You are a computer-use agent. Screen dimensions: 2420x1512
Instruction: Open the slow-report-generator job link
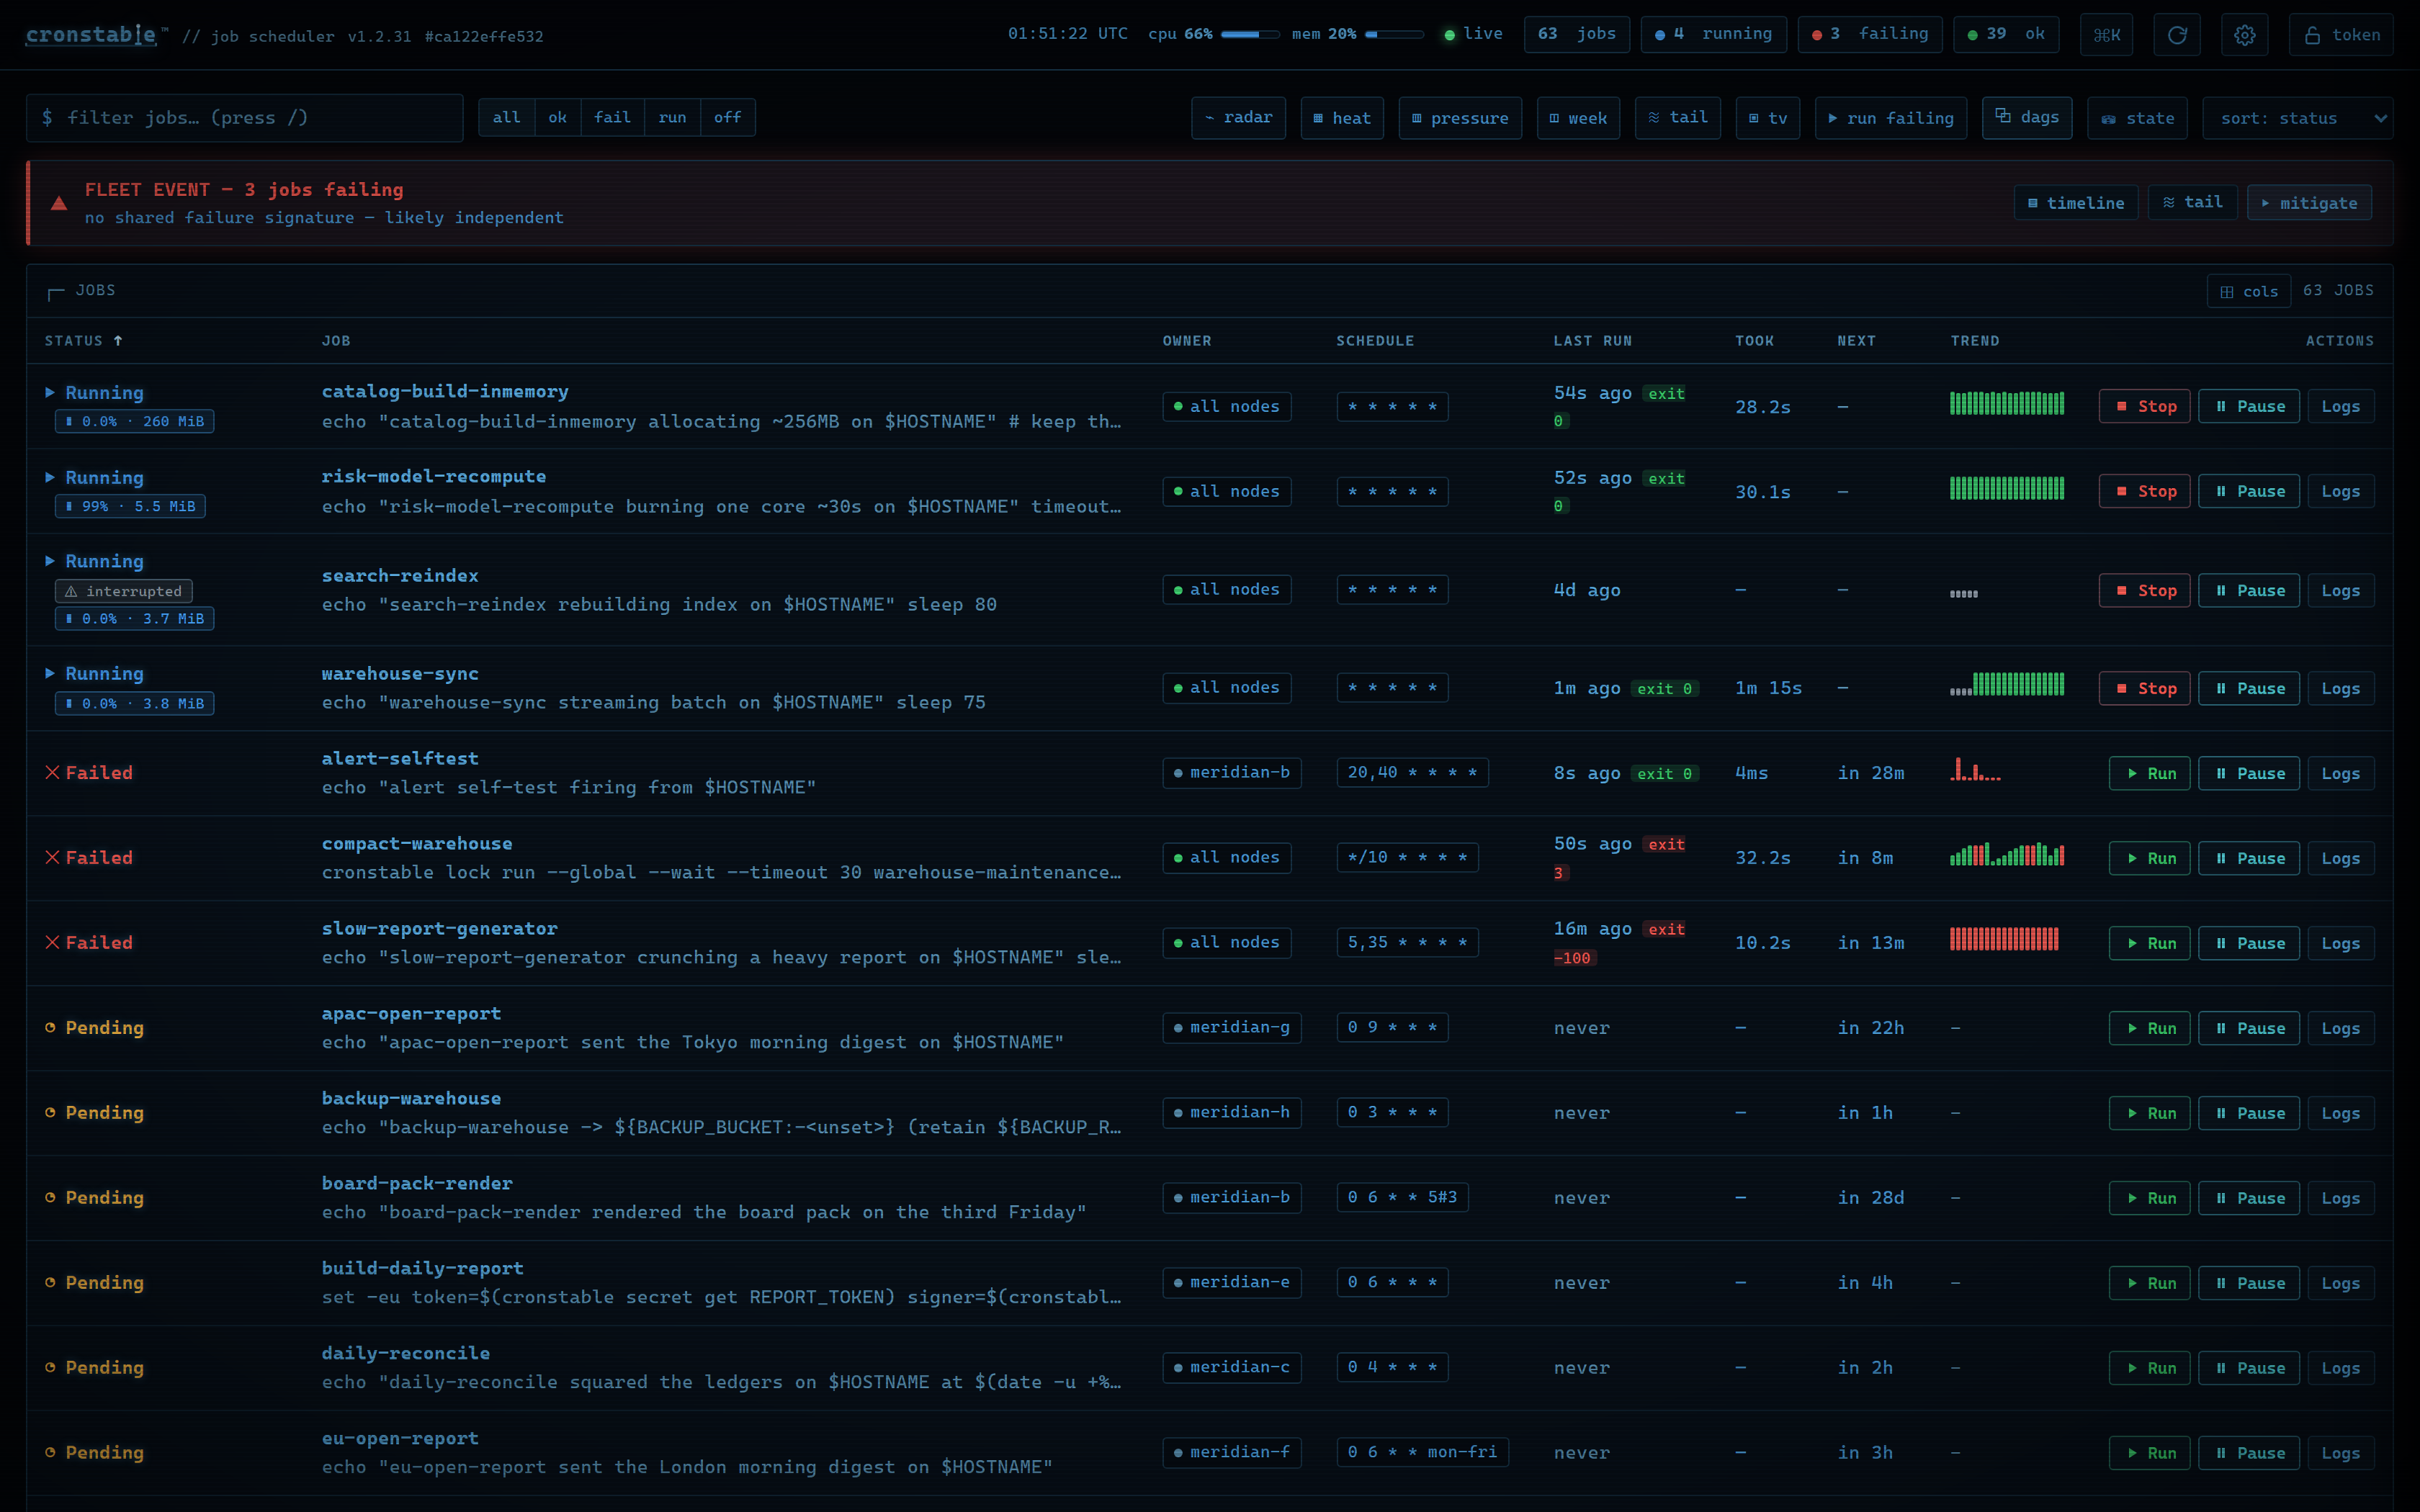tap(439, 929)
